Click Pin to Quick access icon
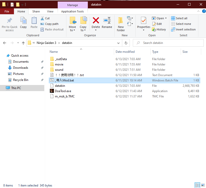 coord(9,21)
